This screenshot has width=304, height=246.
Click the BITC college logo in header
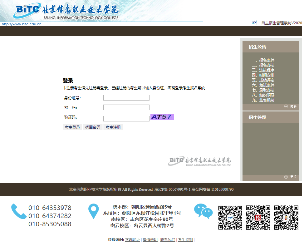[x=66, y=11]
